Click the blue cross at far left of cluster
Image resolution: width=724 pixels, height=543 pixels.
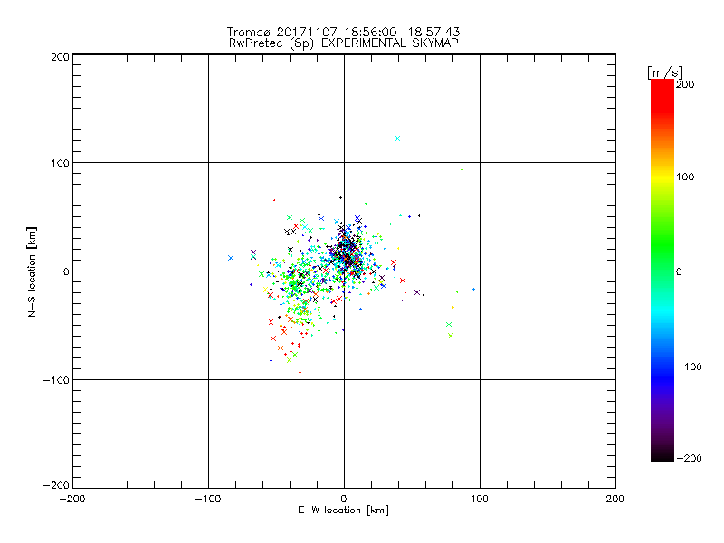[x=231, y=258]
